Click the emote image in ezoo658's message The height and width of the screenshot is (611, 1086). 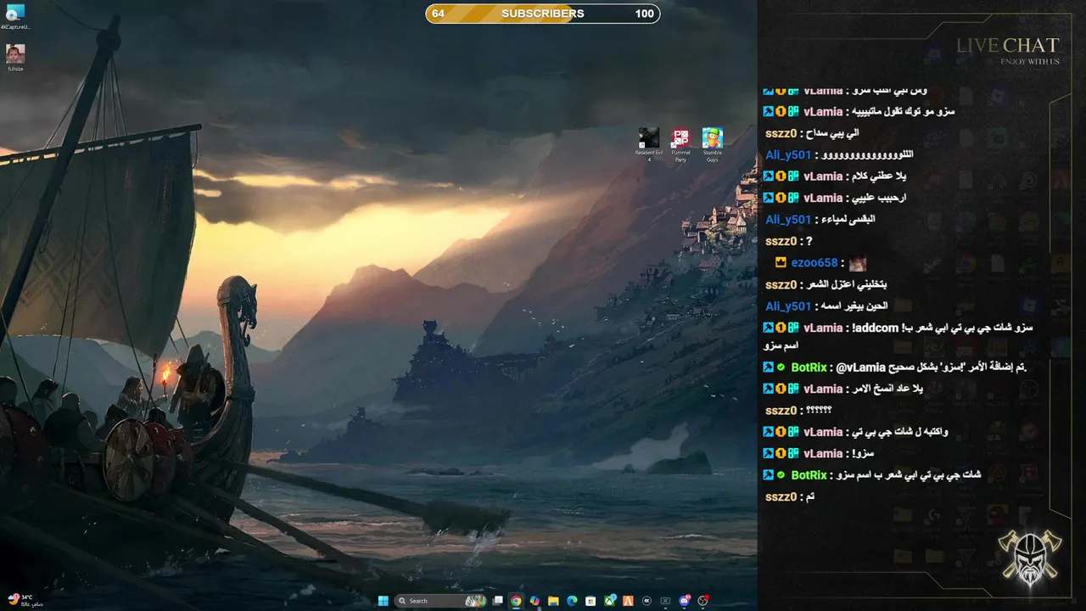858,264
